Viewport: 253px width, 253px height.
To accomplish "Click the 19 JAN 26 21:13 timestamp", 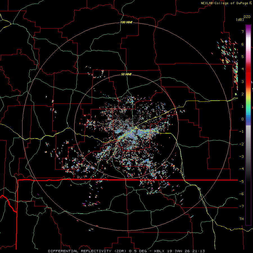I will pyautogui.click(x=186, y=251).
